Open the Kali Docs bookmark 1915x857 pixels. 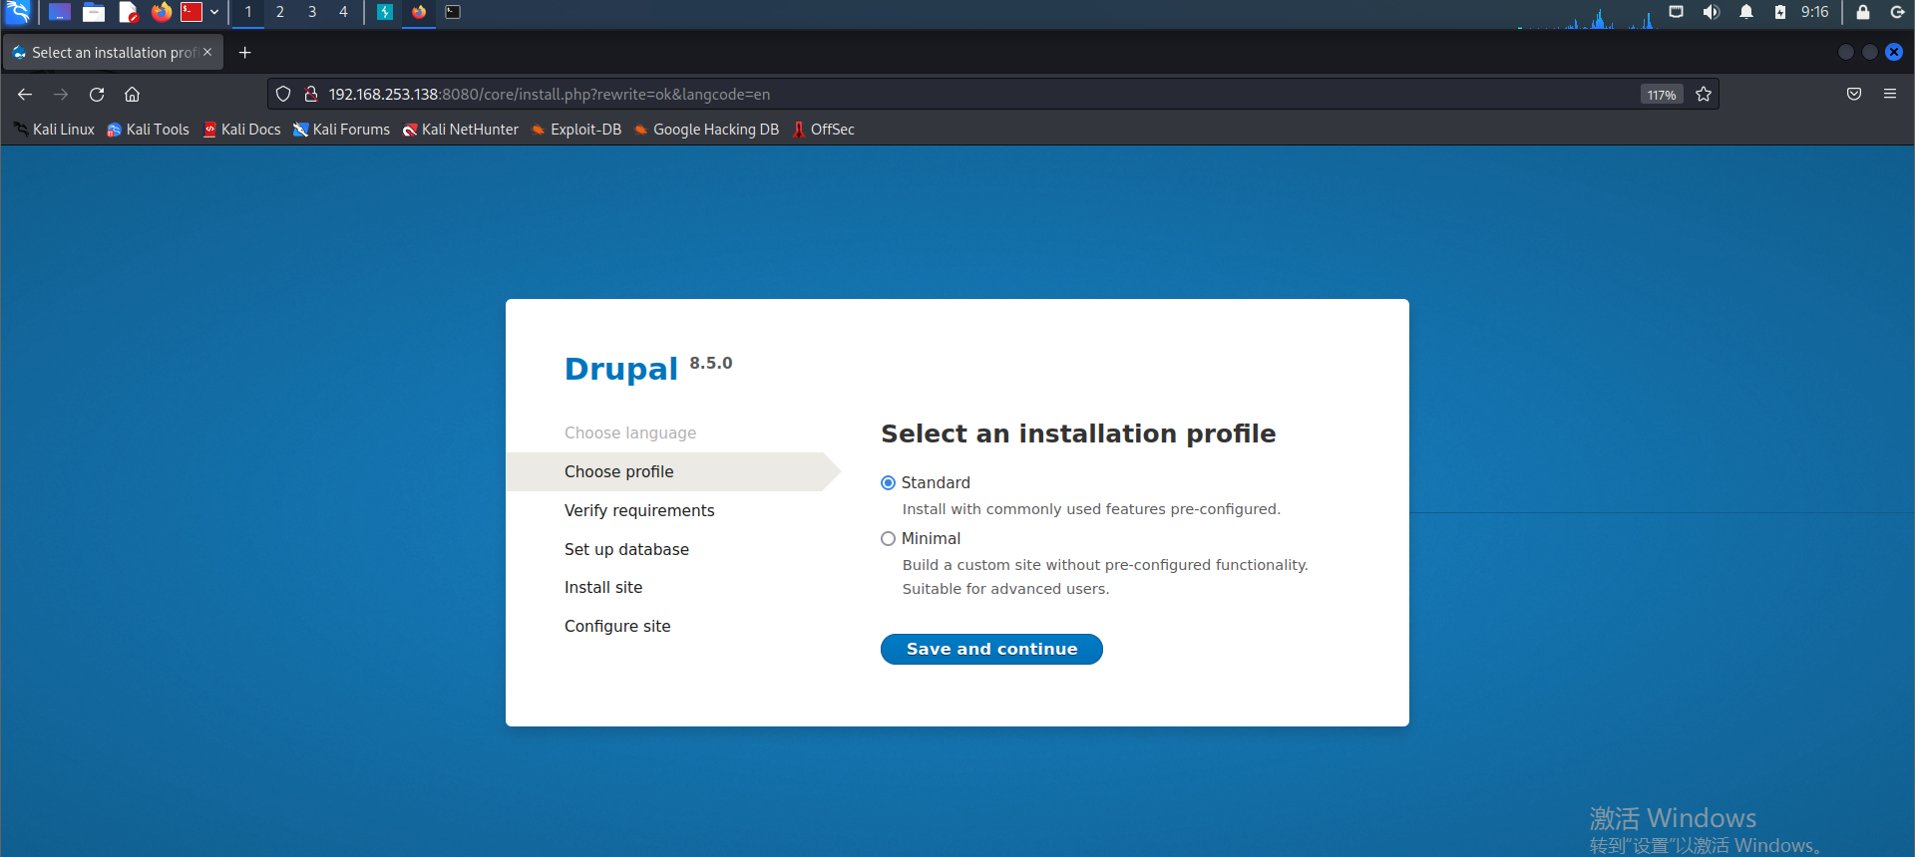241,130
